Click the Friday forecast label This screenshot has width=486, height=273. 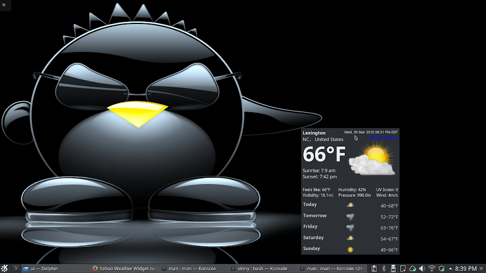point(310,226)
